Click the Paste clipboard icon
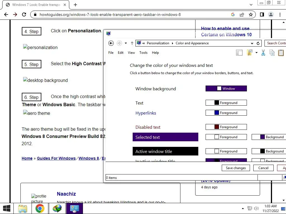Screen dimensions: 286x214 [x=281, y=53]
